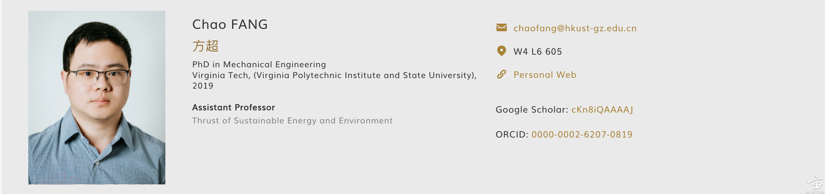825x194 pixels.
Task: Open the Personal Web link
Action: (x=544, y=75)
